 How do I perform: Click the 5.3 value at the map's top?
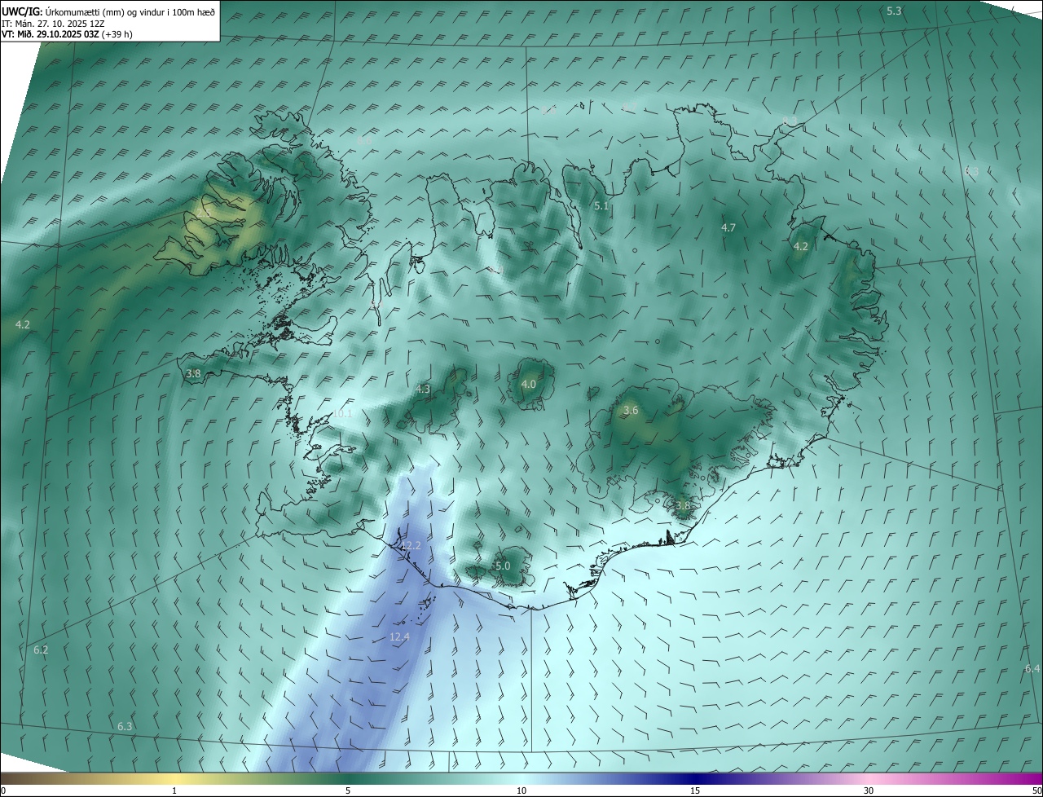tap(894, 11)
